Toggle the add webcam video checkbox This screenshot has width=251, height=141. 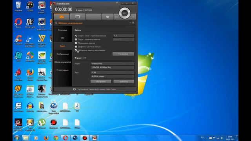click(x=76, y=50)
